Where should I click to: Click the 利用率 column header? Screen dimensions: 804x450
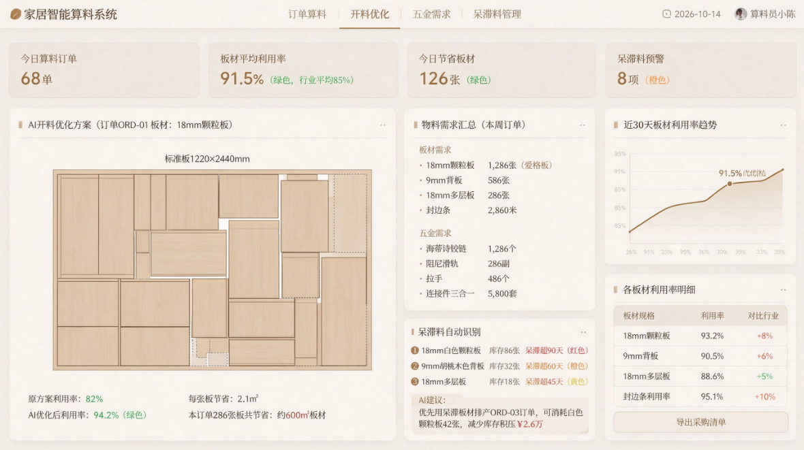(712, 316)
